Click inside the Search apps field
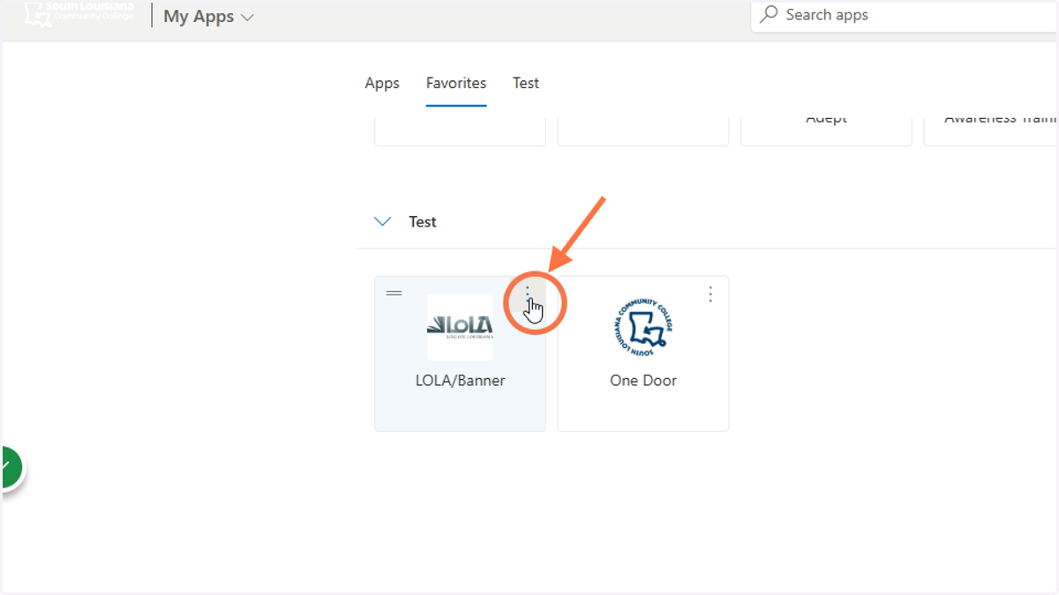The image size is (1059, 595). pos(905,15)
